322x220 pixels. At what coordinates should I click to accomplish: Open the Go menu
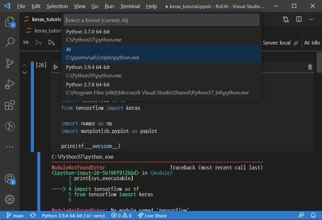[x=95, y=6]
